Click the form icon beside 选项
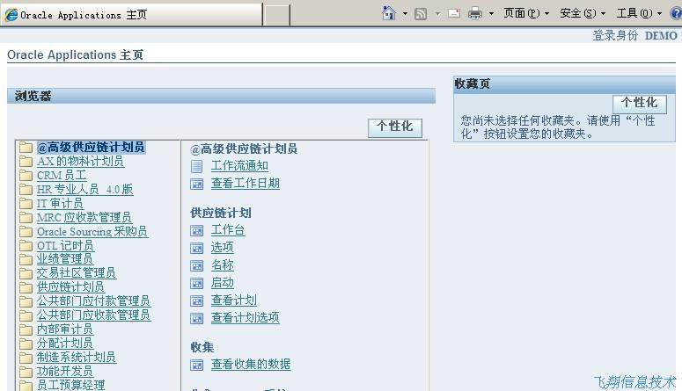 coord(196,248)
